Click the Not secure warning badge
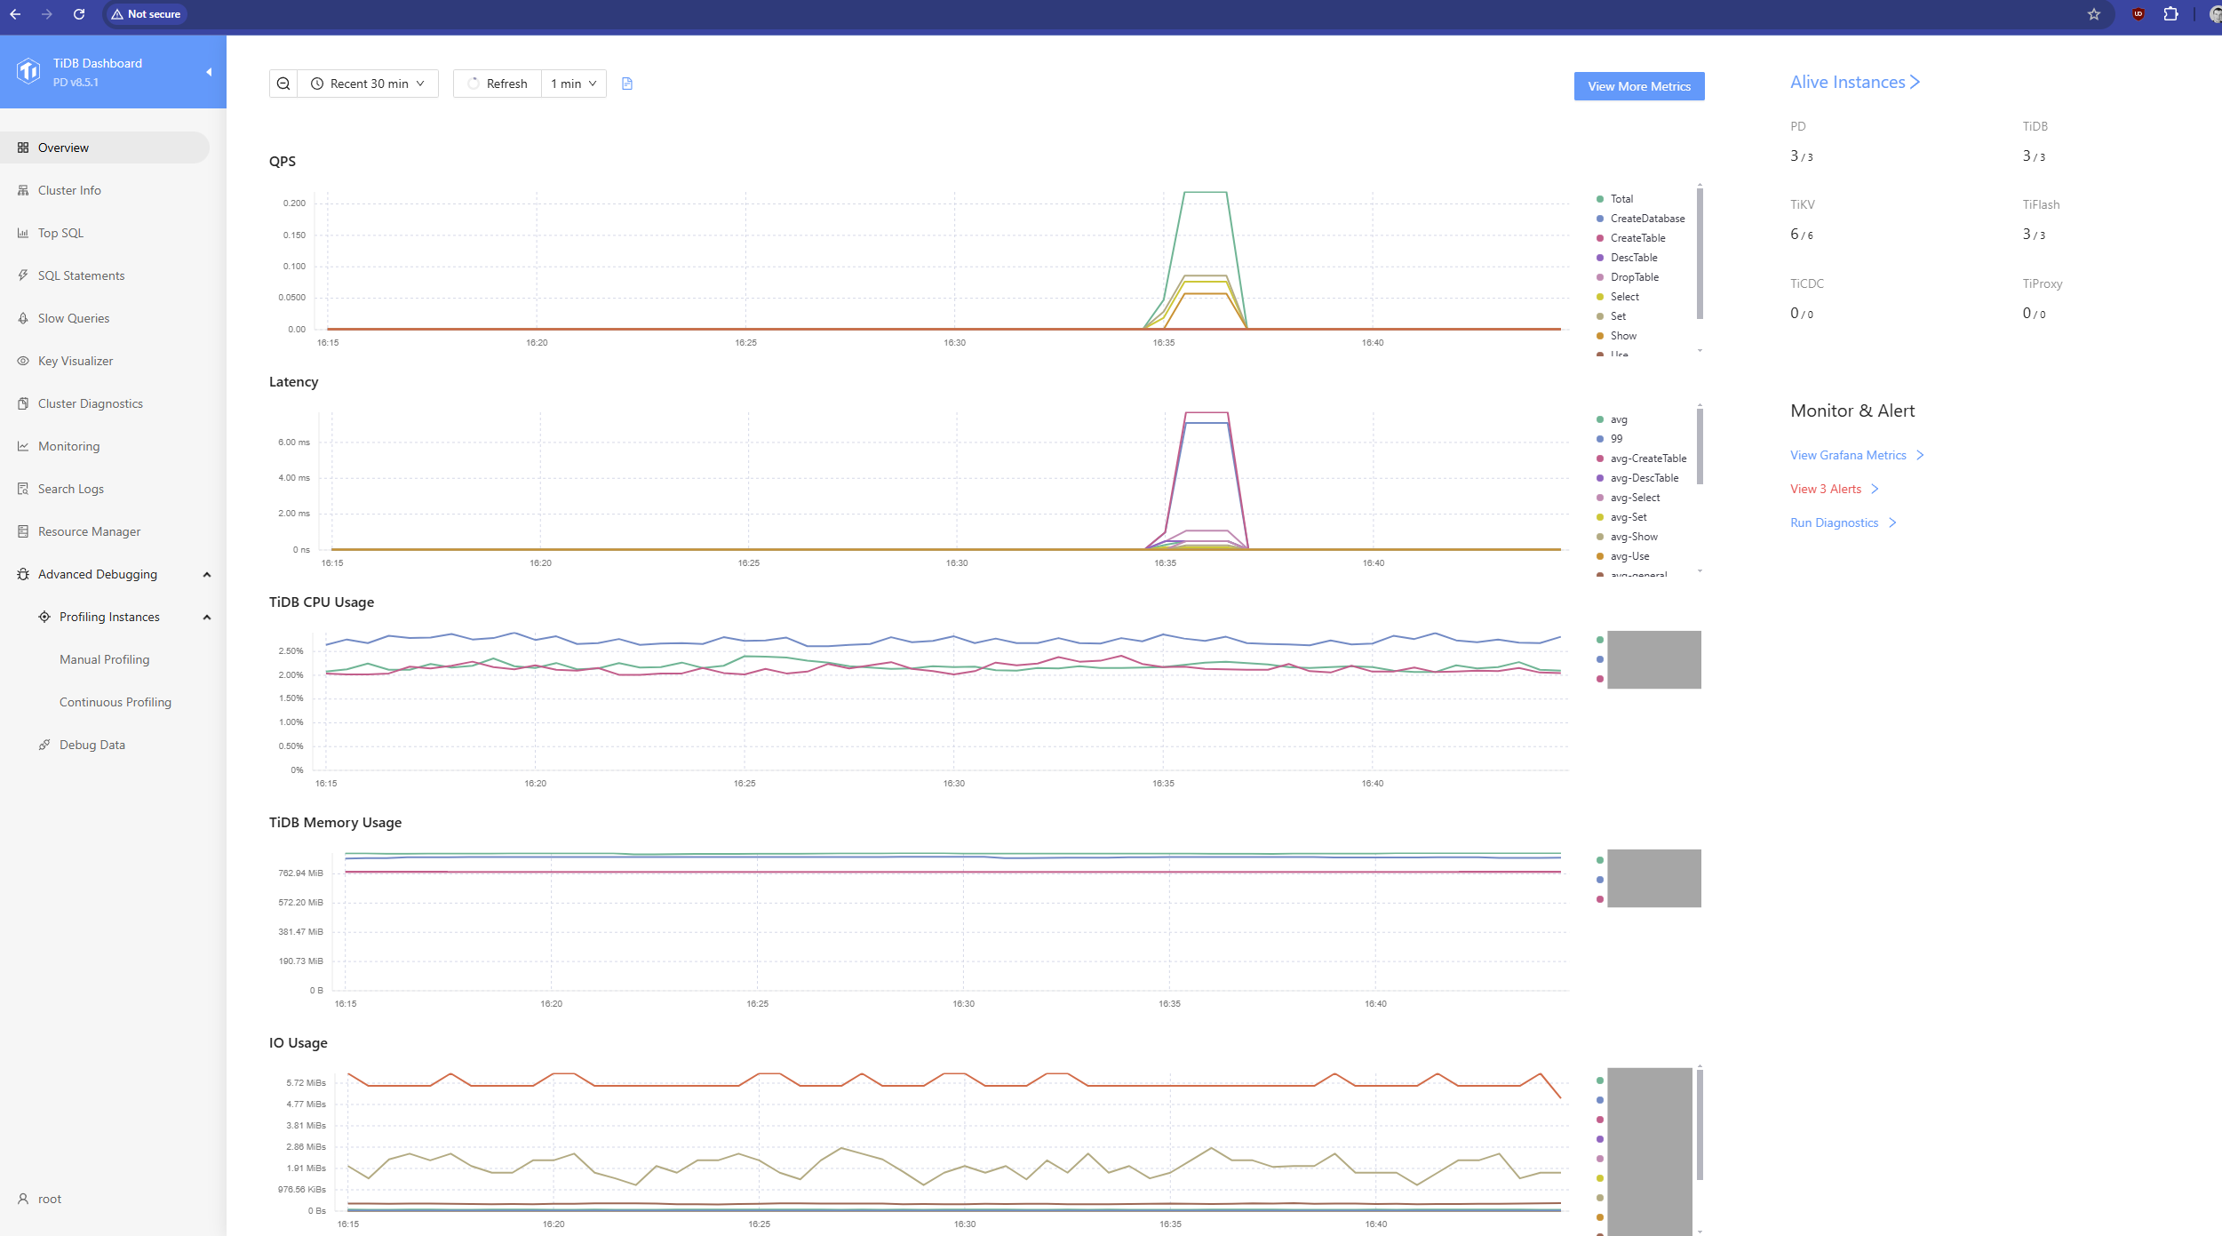2222x1236 pixels. (146, 14)
